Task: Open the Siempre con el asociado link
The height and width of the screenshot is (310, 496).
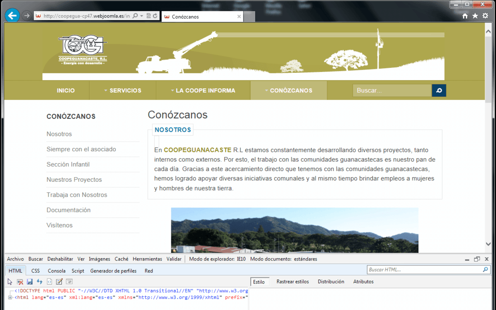Action: tap(81, 149)
